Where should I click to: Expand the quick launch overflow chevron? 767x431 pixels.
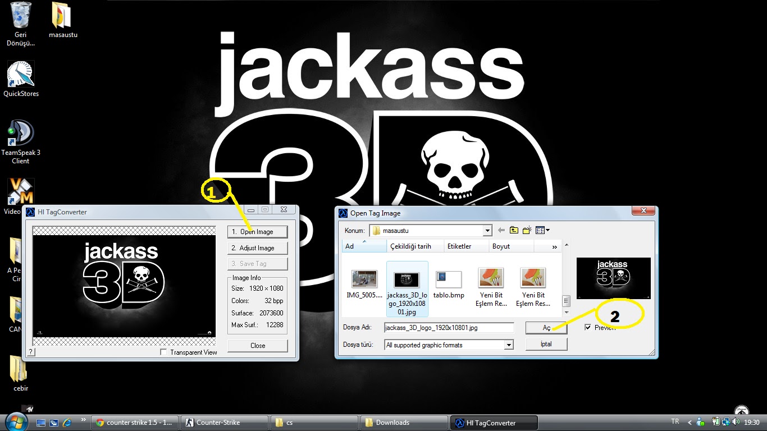[x=84, y=420]
